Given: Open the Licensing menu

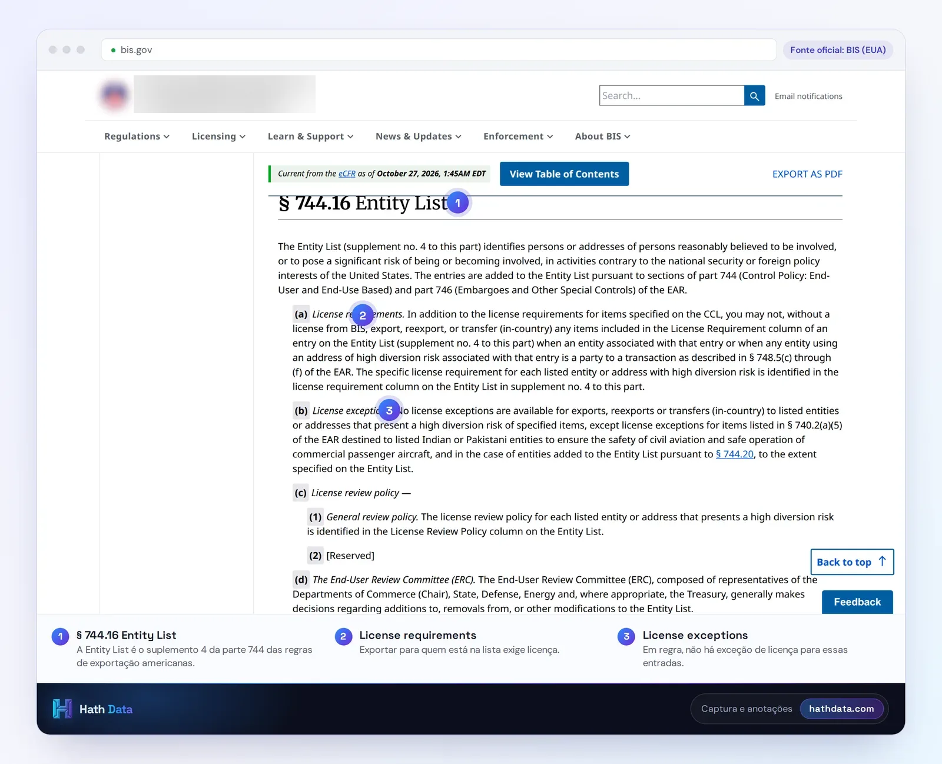Looking at the screenshot, I should coord(218,137).
